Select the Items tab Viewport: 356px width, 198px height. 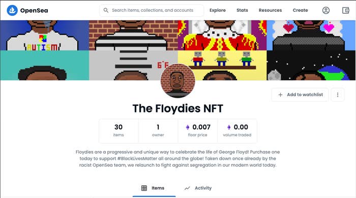pyautogui.click(x=154, y=188)
